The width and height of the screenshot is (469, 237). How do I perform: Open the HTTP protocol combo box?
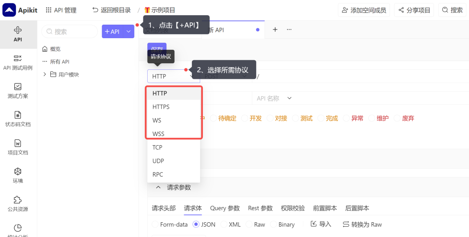pyautogui.click(x=173, y=76)
